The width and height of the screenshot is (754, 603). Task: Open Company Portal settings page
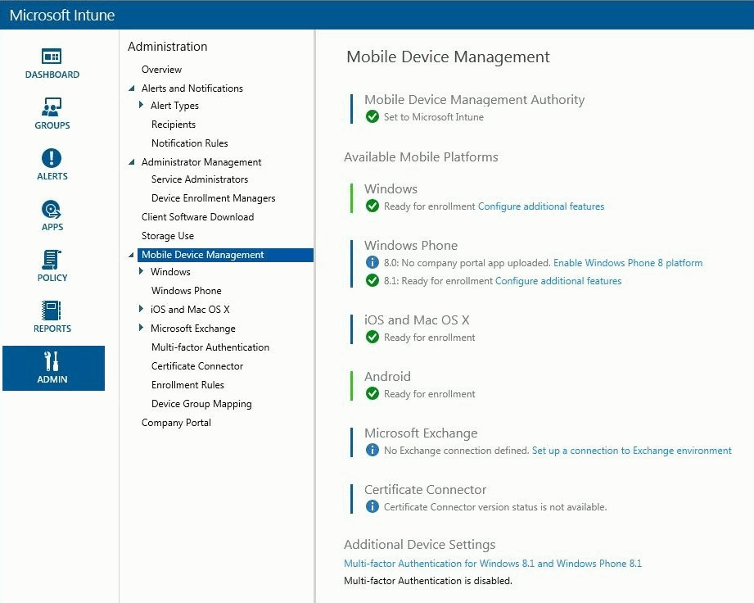(176, 423)
